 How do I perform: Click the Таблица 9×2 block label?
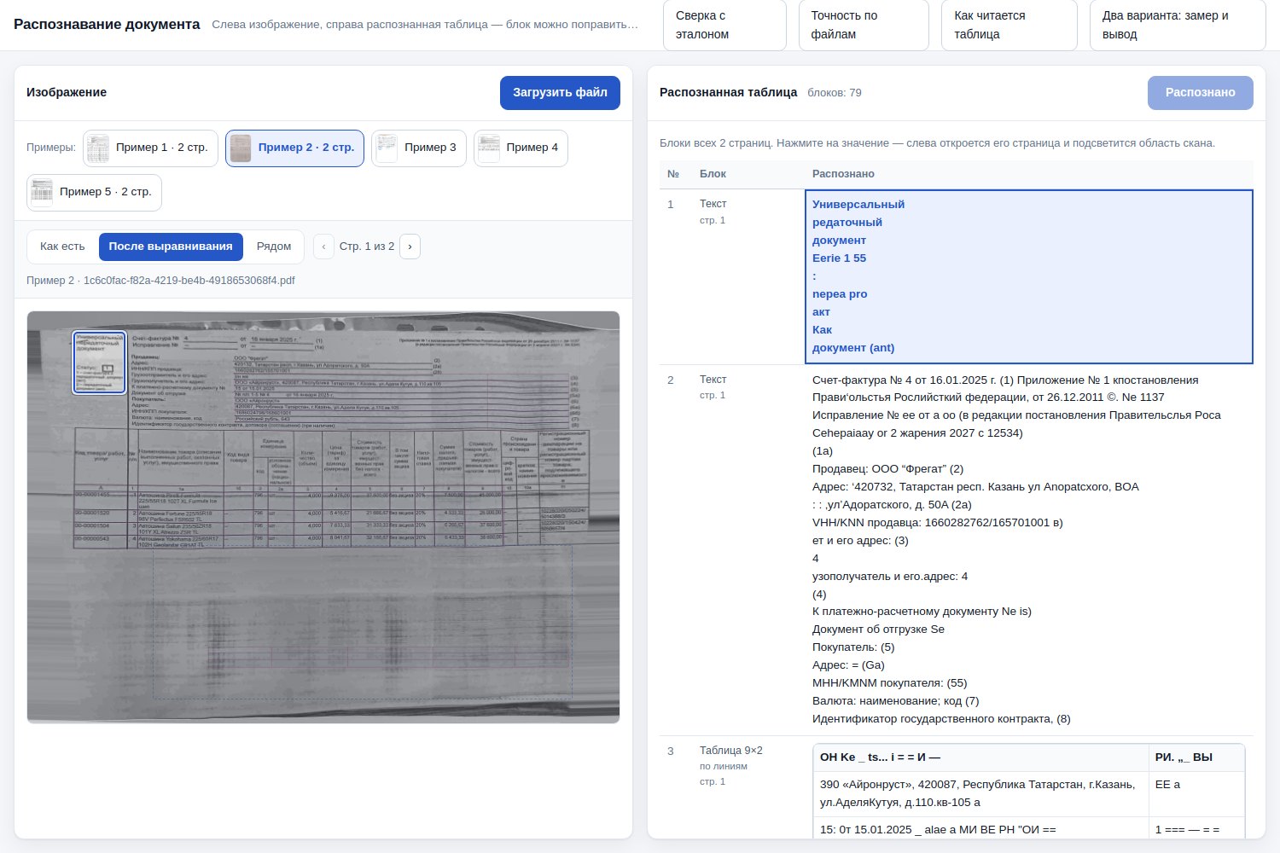click(730, 751)
